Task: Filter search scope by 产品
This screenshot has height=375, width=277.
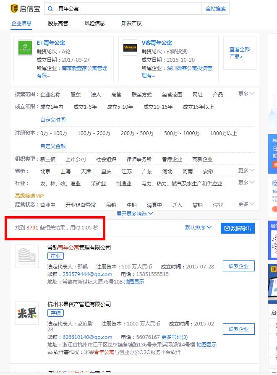Action: [218, 94]
